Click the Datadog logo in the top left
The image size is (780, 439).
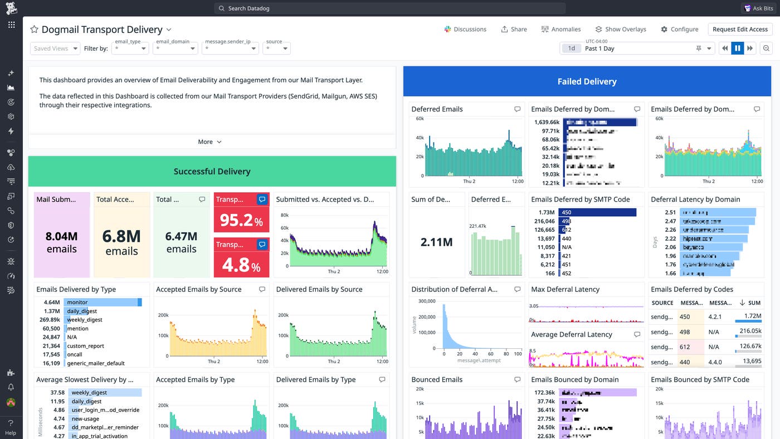[x=11, y=8]
